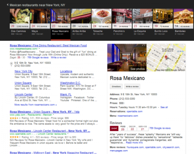Viewport: 194px width, 154px height.
Task: Expand the arrow beside yelp.com Restaurants Mexican
Action: coord(53,115)
